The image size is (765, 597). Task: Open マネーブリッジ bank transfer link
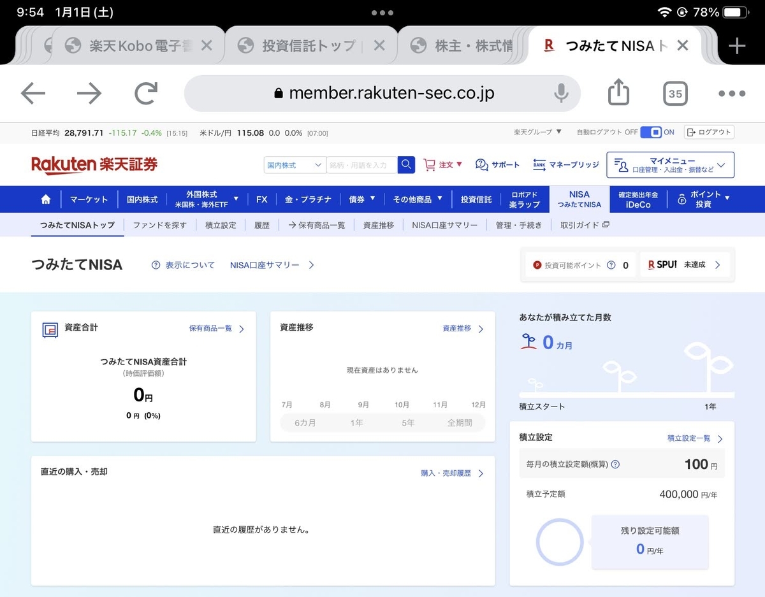coord(566,165)
